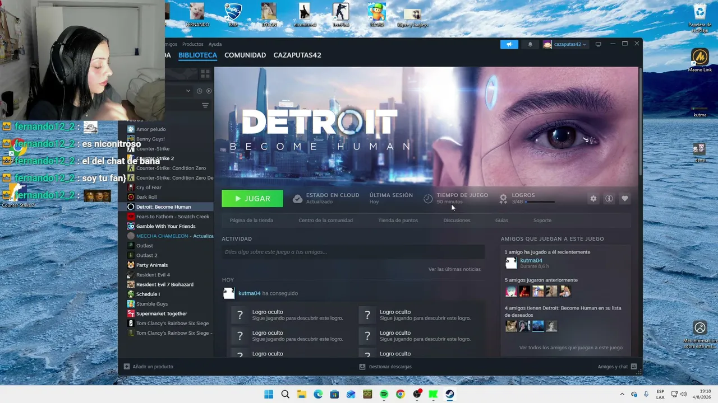Image resolution: width=718 pixels, height=403 pixels.
Task: Open the library advanced filter icon
Action: tap(205, 105)
